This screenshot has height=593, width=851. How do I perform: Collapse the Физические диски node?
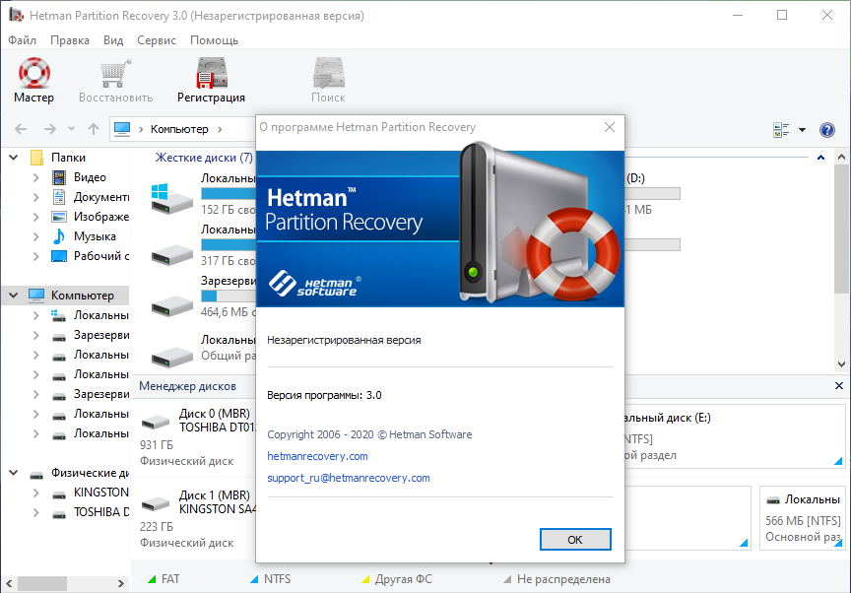14,473
